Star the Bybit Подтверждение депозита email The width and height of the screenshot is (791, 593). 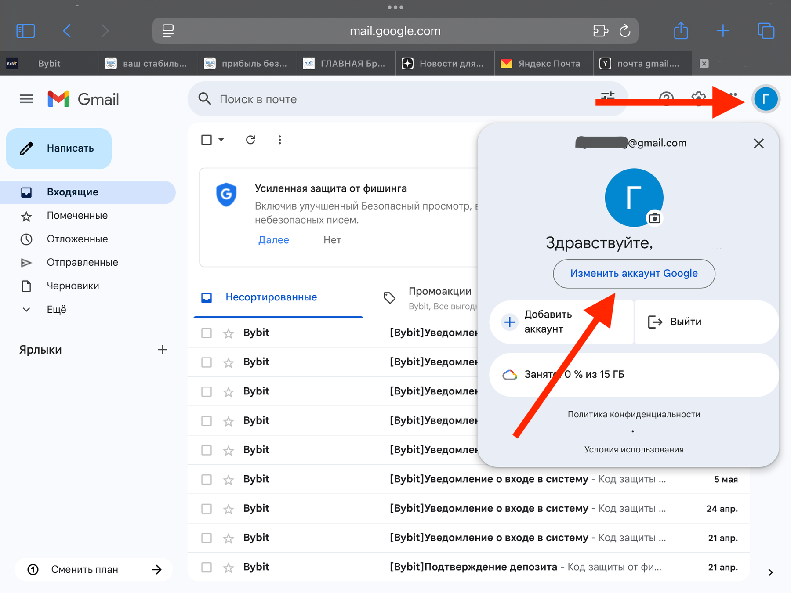(x=229, y=568)
